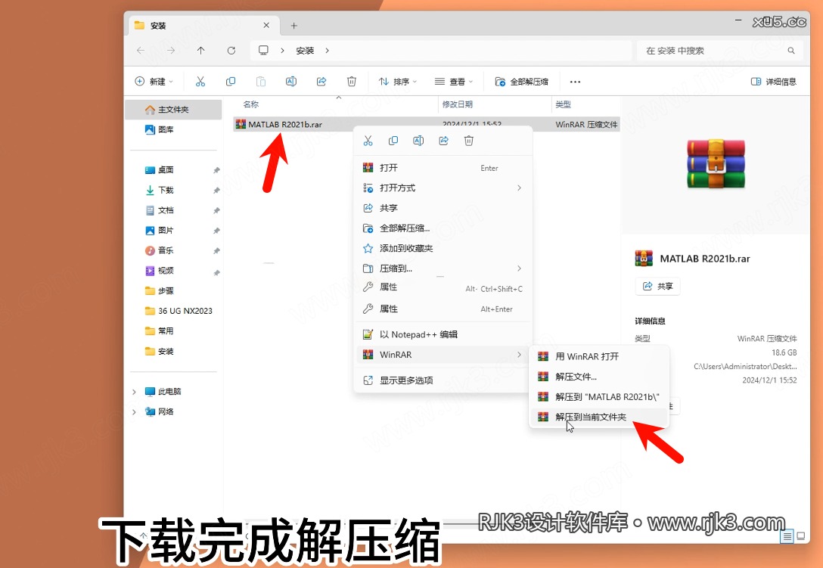Screen dimensions: 823x568
Task: Click the chevron after 安装 in the address bar
Action: (x=327, y=51)
